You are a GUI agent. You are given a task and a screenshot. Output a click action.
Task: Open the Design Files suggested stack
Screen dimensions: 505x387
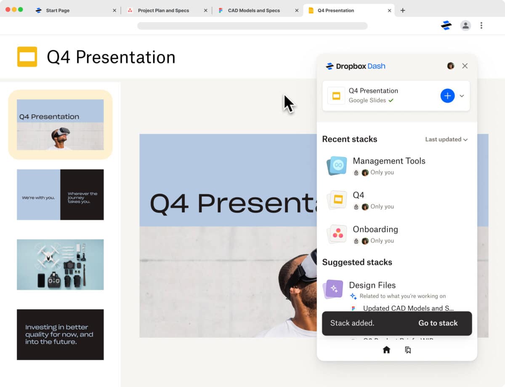[x=372, y=285]
